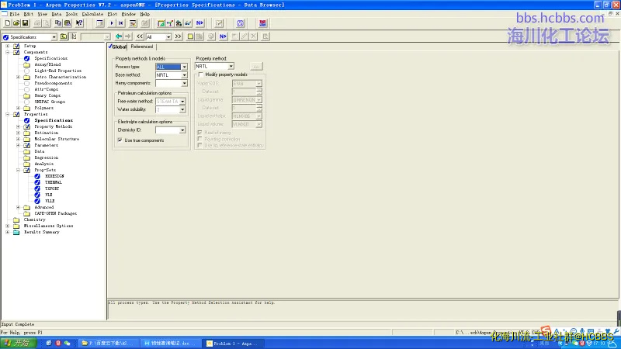This screenshot has width=621, height=349.
Task: Collapse the Components tree node
Action: click(x=8, y=52)
